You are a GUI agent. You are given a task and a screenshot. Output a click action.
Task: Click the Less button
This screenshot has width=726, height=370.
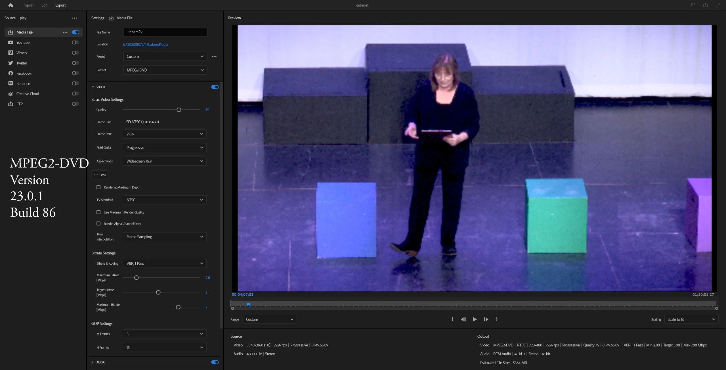click(100, 175)
